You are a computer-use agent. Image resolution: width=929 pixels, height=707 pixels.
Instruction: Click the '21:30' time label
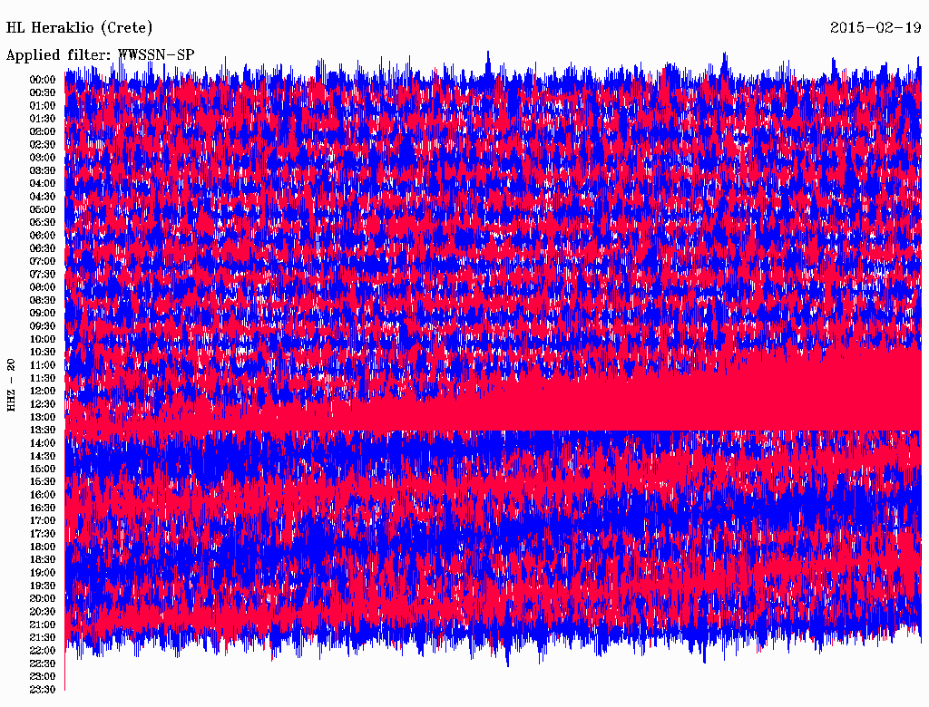point(42,638)
